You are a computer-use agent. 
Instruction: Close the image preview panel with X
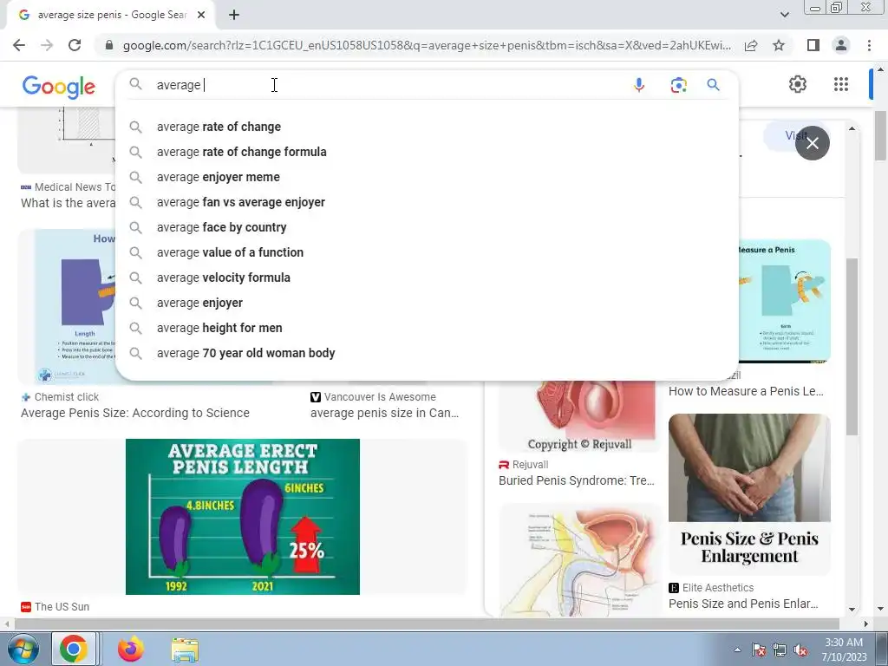coord(812,143)
